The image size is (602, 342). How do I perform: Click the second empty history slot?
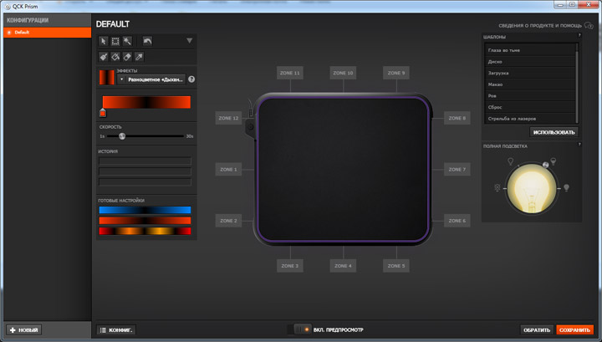[x=145, y=171]
